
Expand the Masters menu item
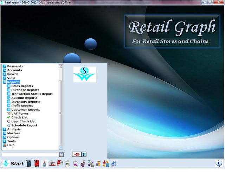pyautogui.click(x=13, y=133)
